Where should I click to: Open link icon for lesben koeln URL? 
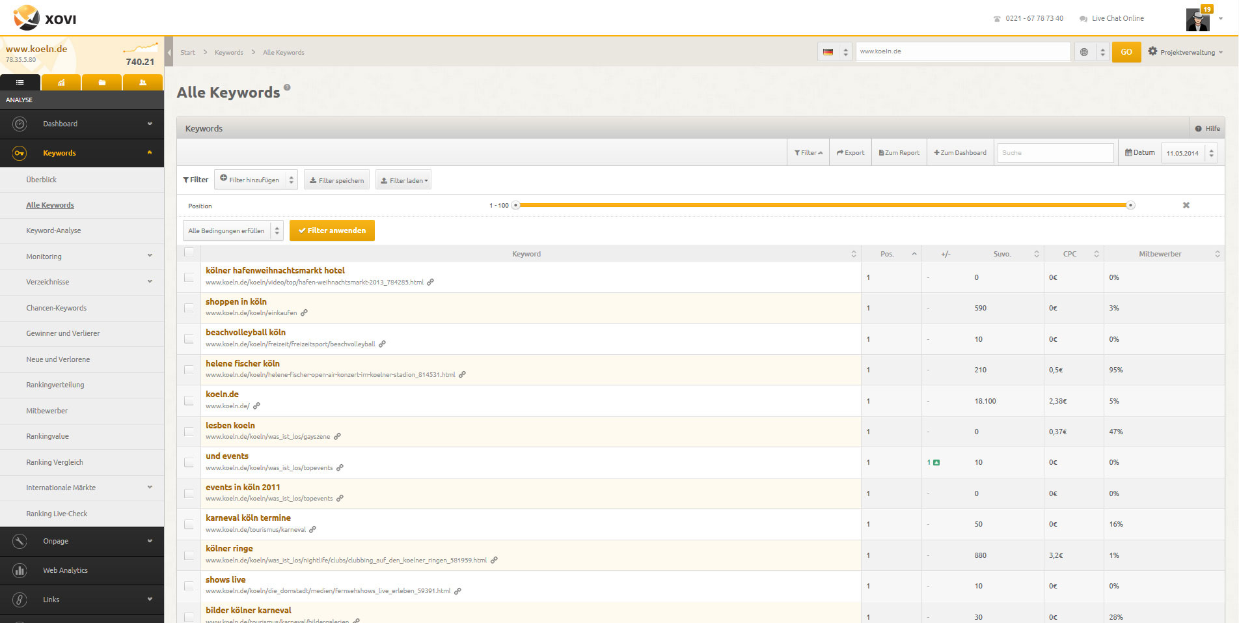(337, 437)
